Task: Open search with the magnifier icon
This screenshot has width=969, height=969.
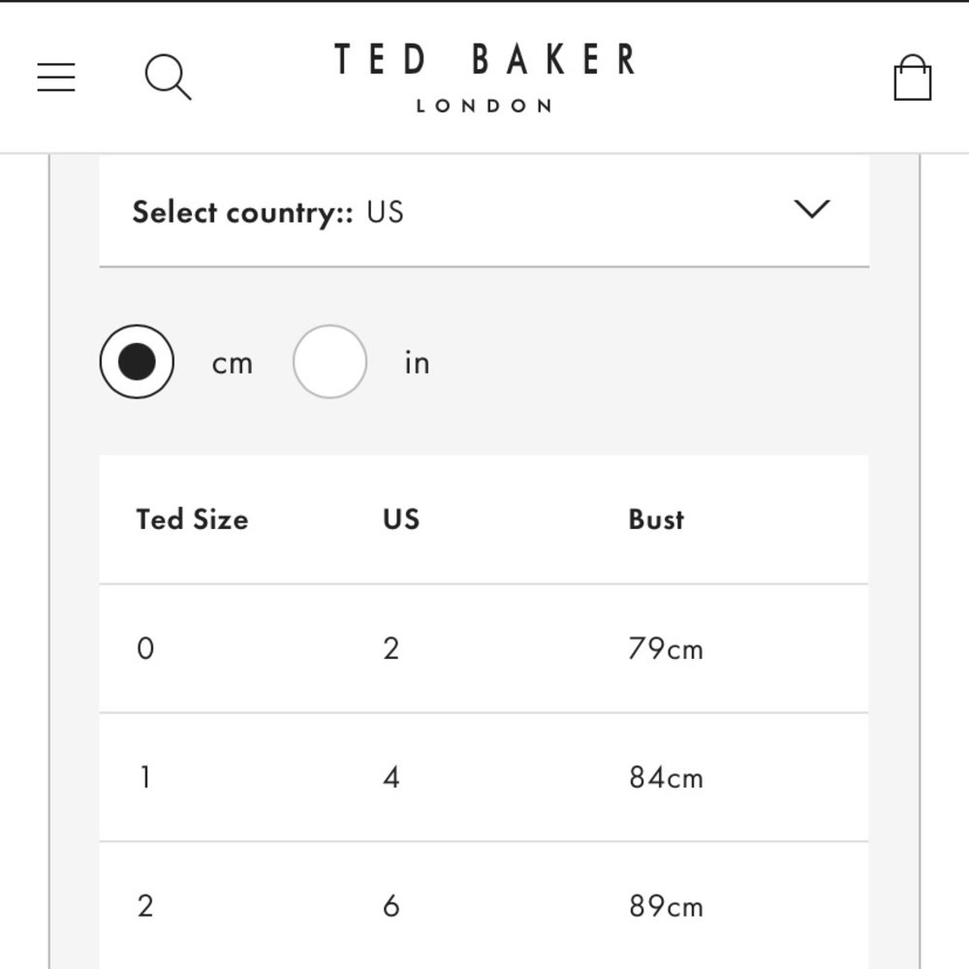Action: pyautogui.click(x=168, y=78)
